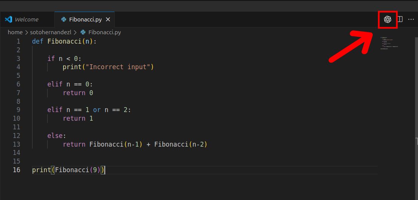
Task: Click the home breadcrumb segment
Action: tap(15, 32)
